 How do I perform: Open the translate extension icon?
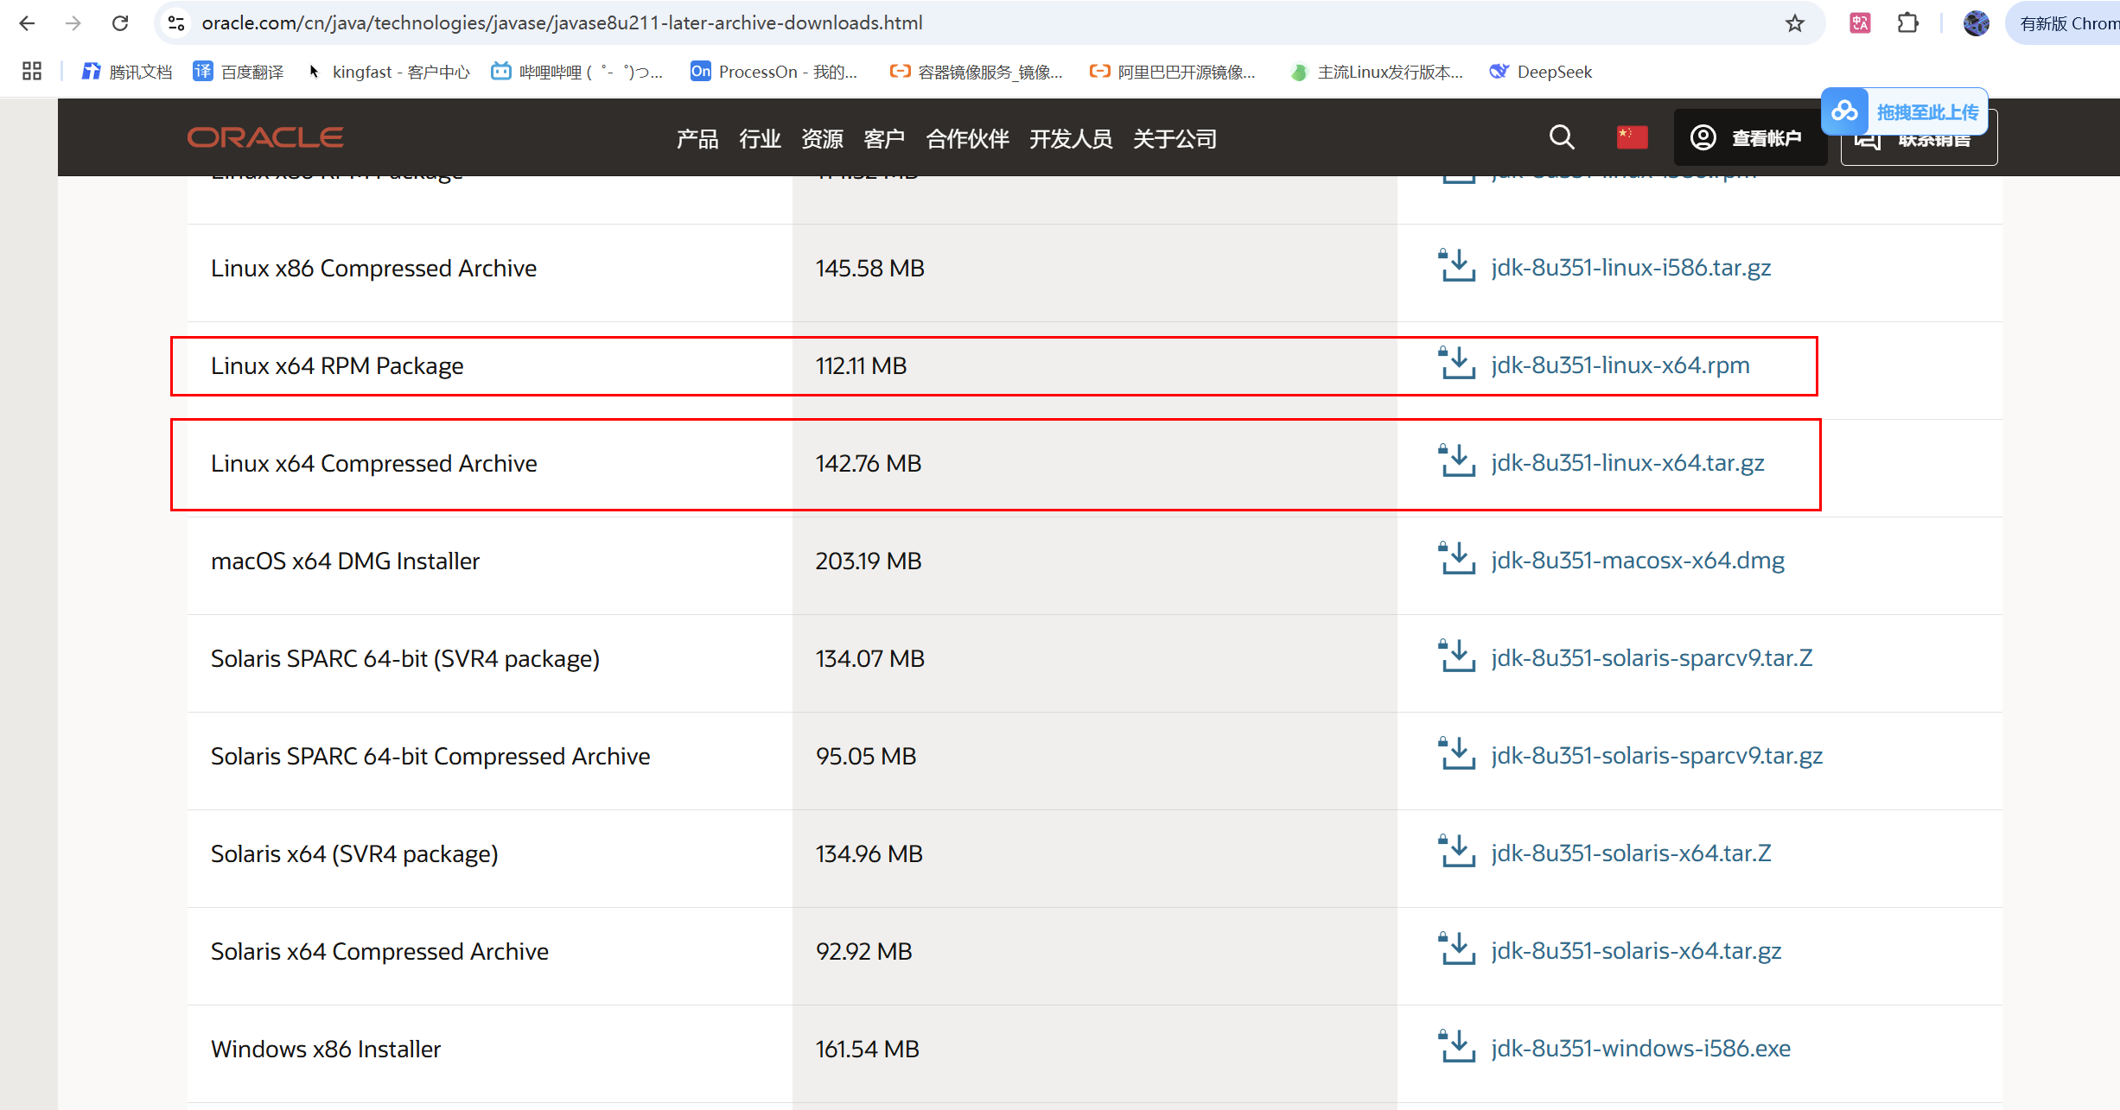tap(1860, 23)
